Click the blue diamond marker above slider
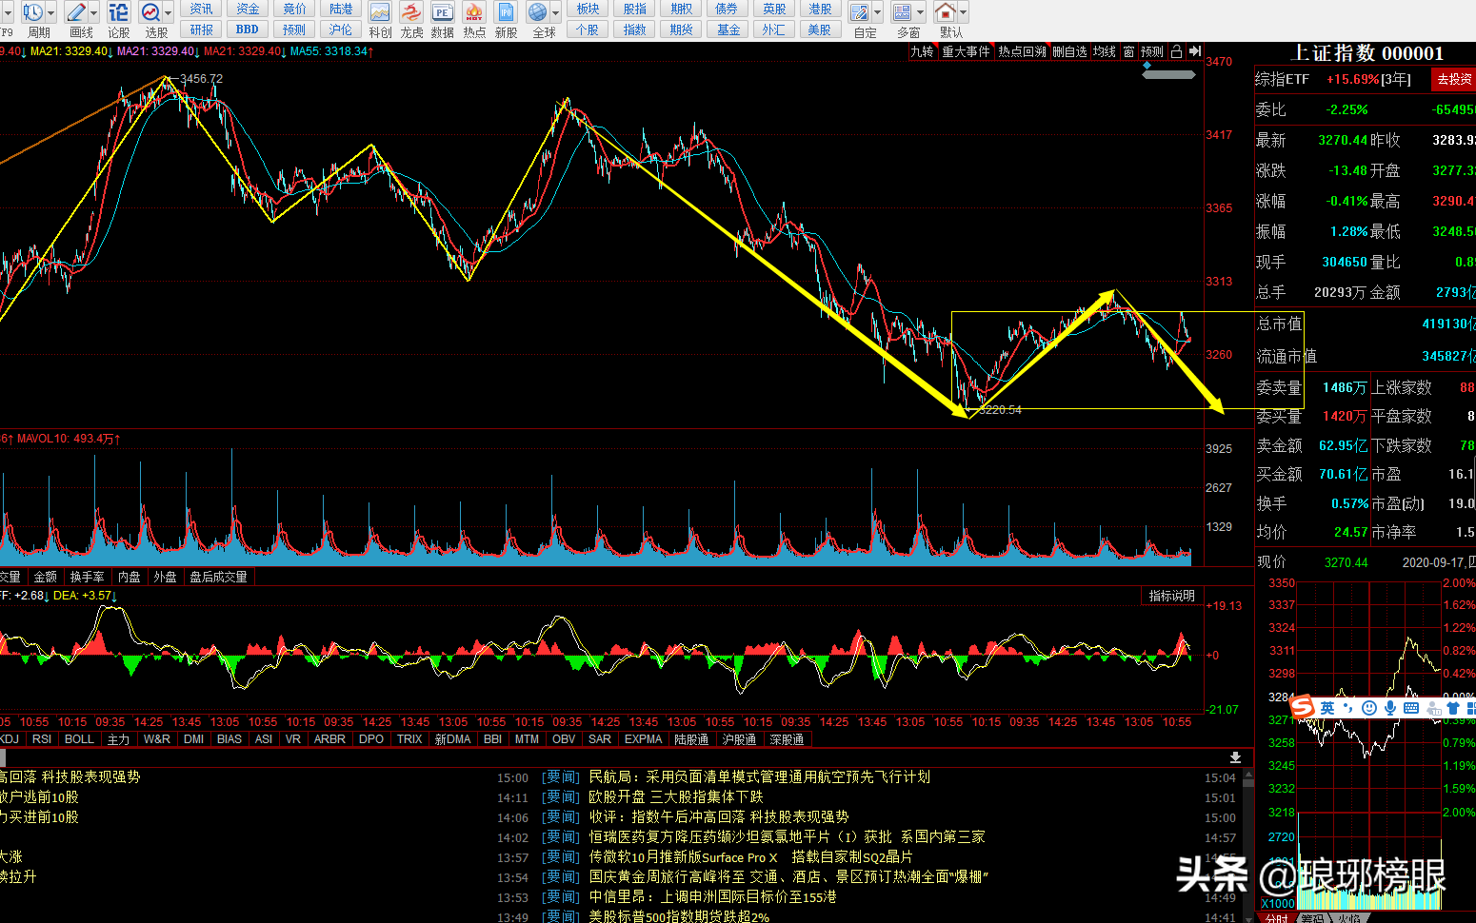 (x=1147, y=66)
